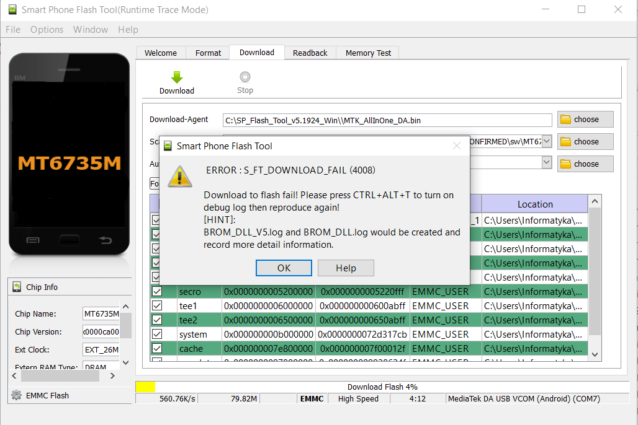The width and height of the screenshot is (638, 425).
Task: Switch to the Welcome tab
Action: [161, 53]
